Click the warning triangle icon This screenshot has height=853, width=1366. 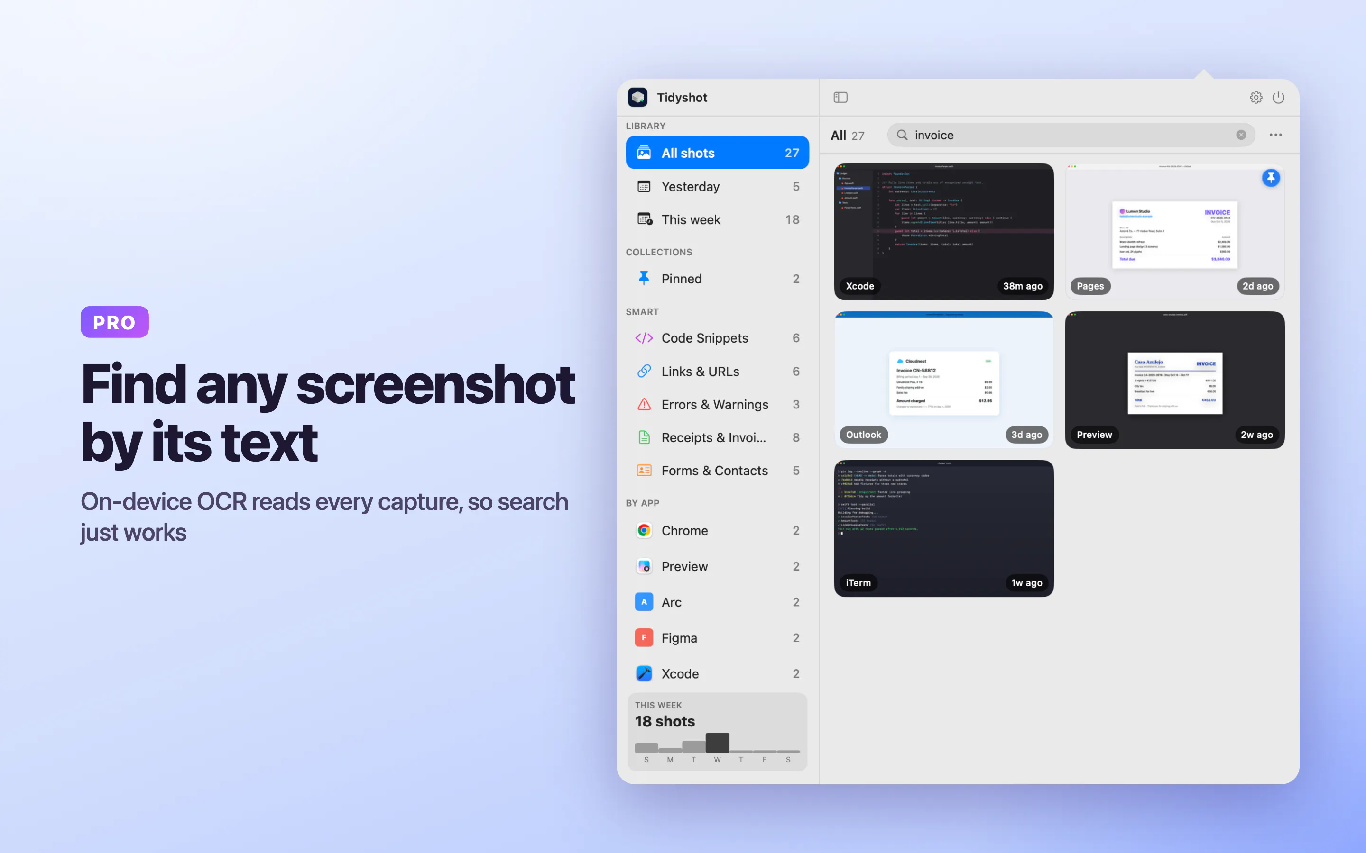click(x=644, y=405)
